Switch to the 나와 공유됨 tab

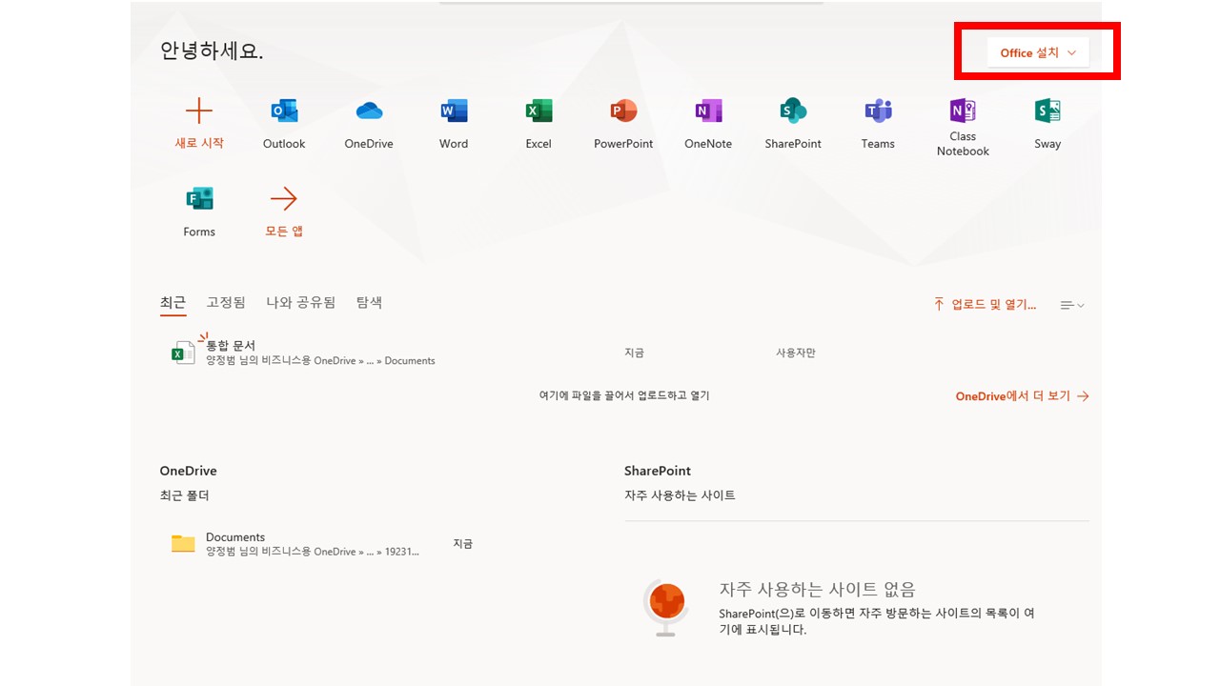tap(301, 302)
